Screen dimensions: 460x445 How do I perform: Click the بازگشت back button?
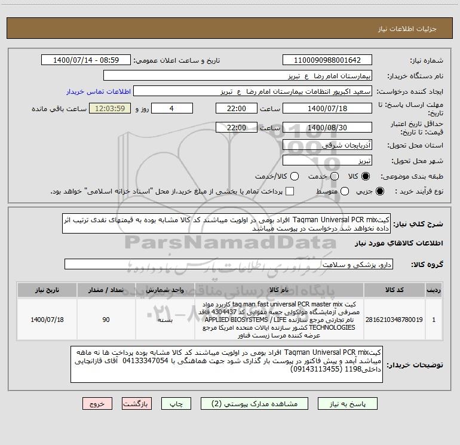[137, 404]
